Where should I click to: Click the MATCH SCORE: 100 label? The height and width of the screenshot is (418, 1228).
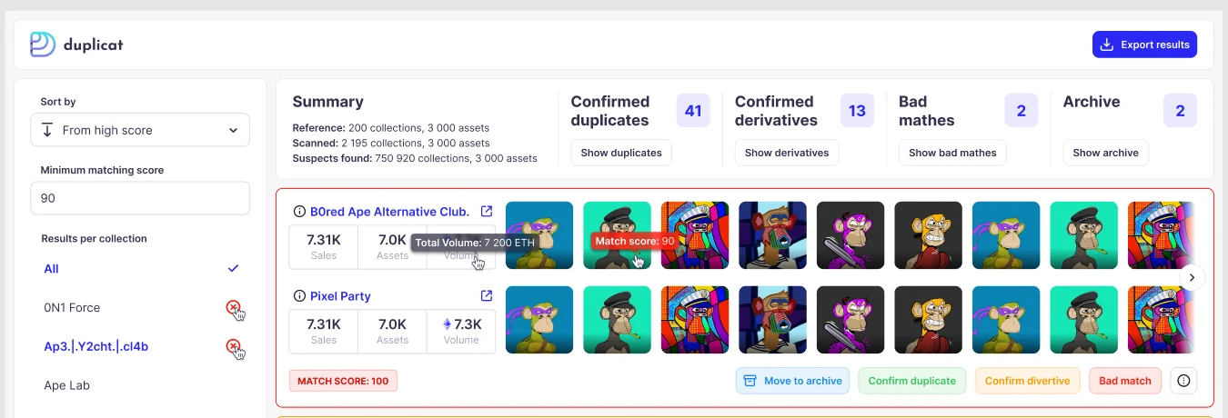[343, 381]
